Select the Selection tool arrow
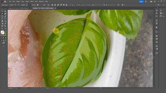The width and height of the screenshot is (166, 93). (x=2, y=11)
